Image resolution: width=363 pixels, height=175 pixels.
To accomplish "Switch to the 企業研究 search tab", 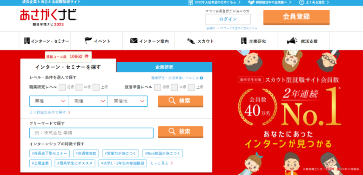I will pos(164,67).
